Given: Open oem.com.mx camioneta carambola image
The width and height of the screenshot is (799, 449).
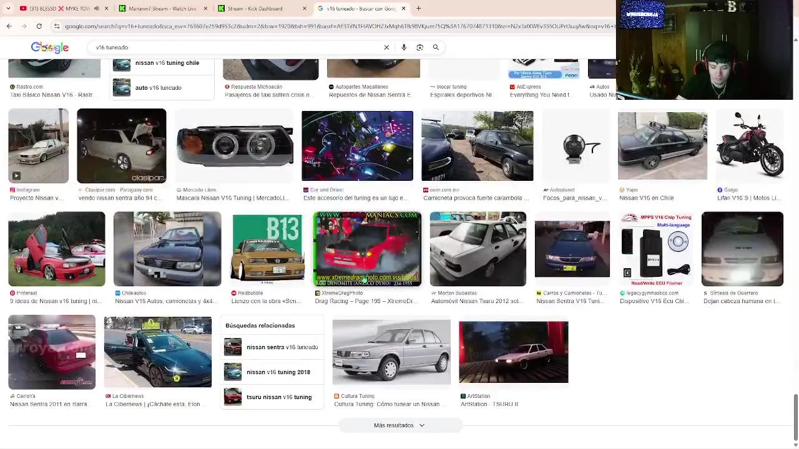Looking at the screenshot, I should [477, 146].
